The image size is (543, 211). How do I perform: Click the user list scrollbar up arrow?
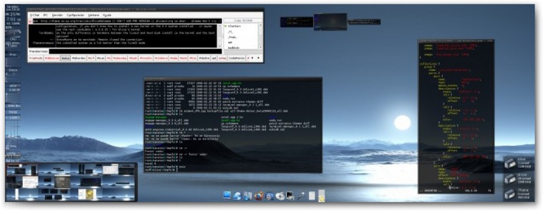click(x=260, y=25)
